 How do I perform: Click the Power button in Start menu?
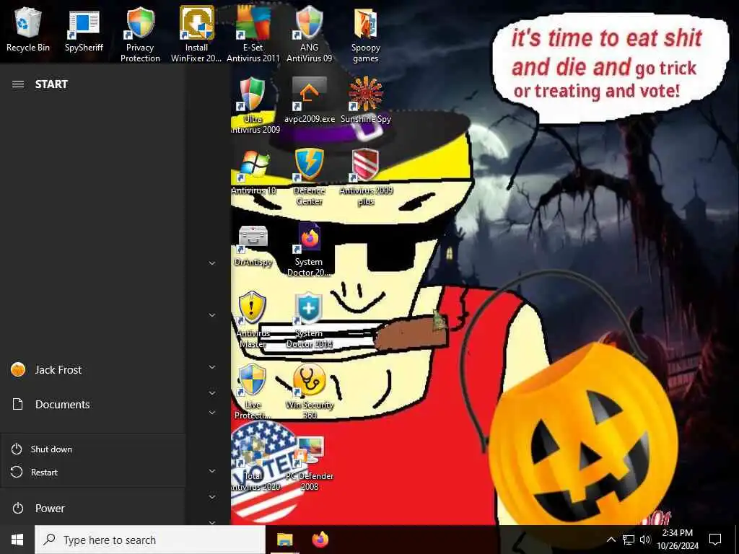(x=92, y=509)
